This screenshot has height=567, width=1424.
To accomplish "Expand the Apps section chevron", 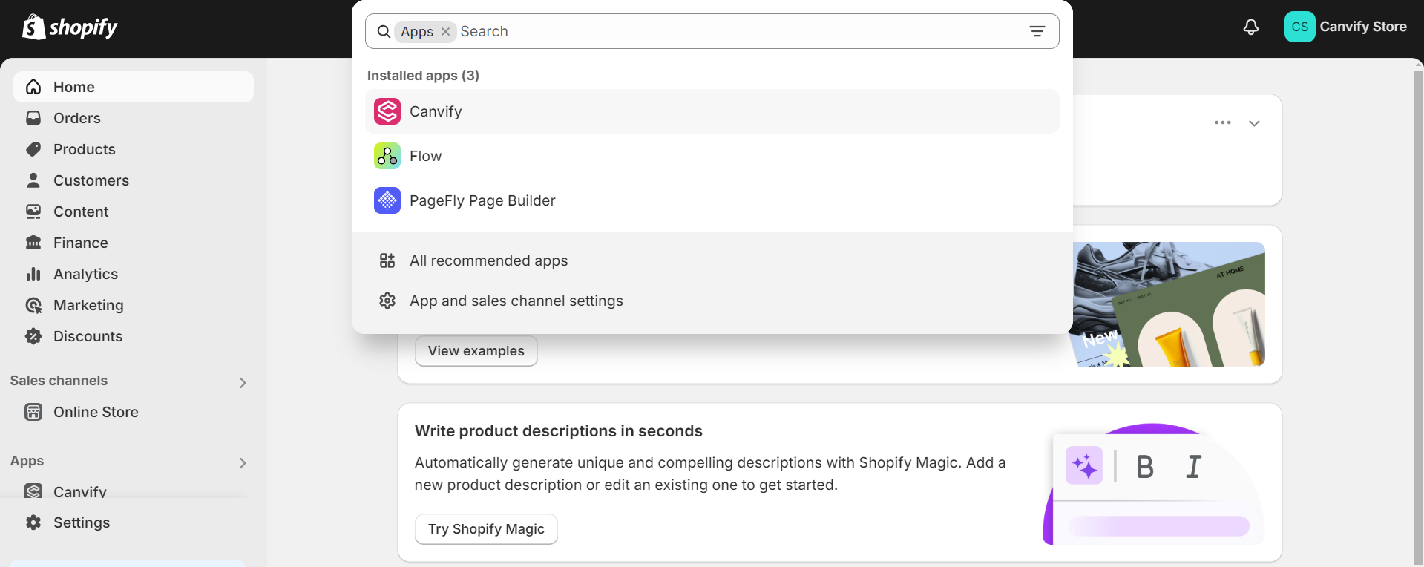I will pos(243,463).
